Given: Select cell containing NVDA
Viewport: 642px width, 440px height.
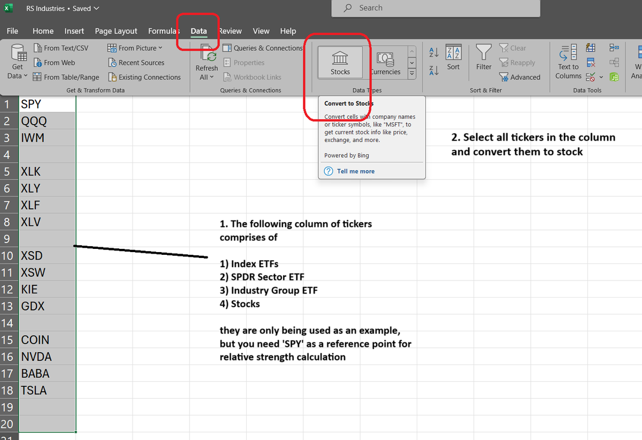Looking at the screenshot, I should (x=47, y=356).
